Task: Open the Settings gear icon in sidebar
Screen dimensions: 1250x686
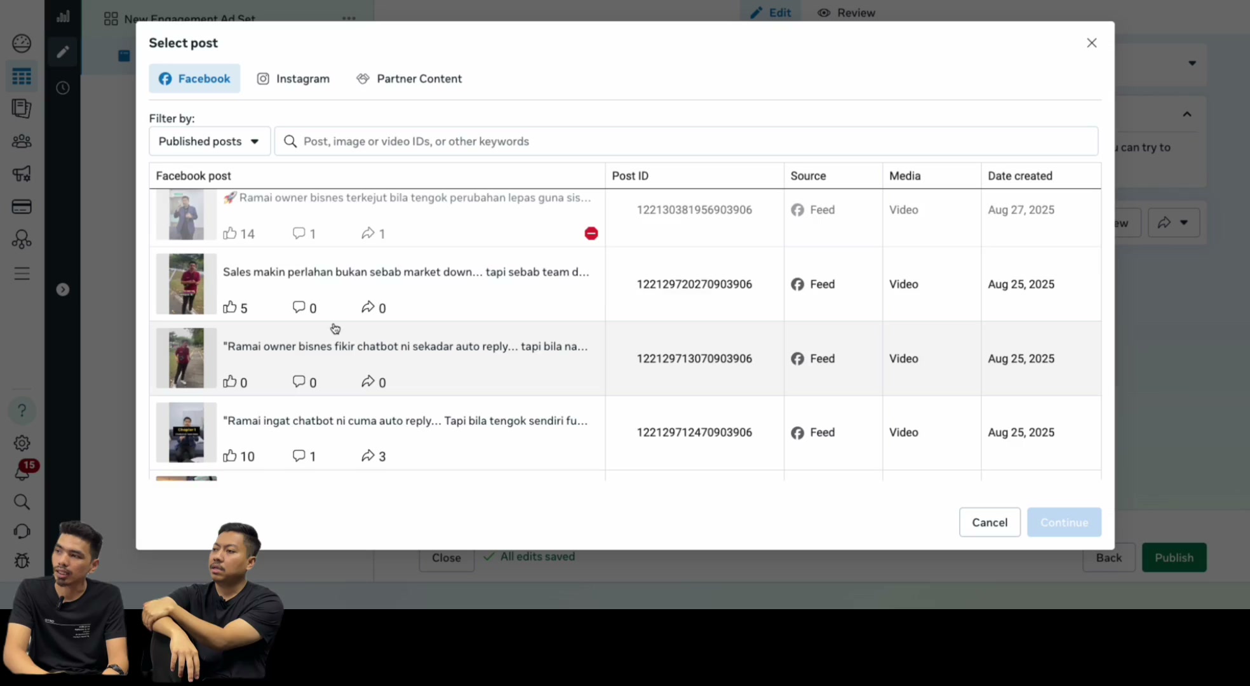Action: (22, 443)
